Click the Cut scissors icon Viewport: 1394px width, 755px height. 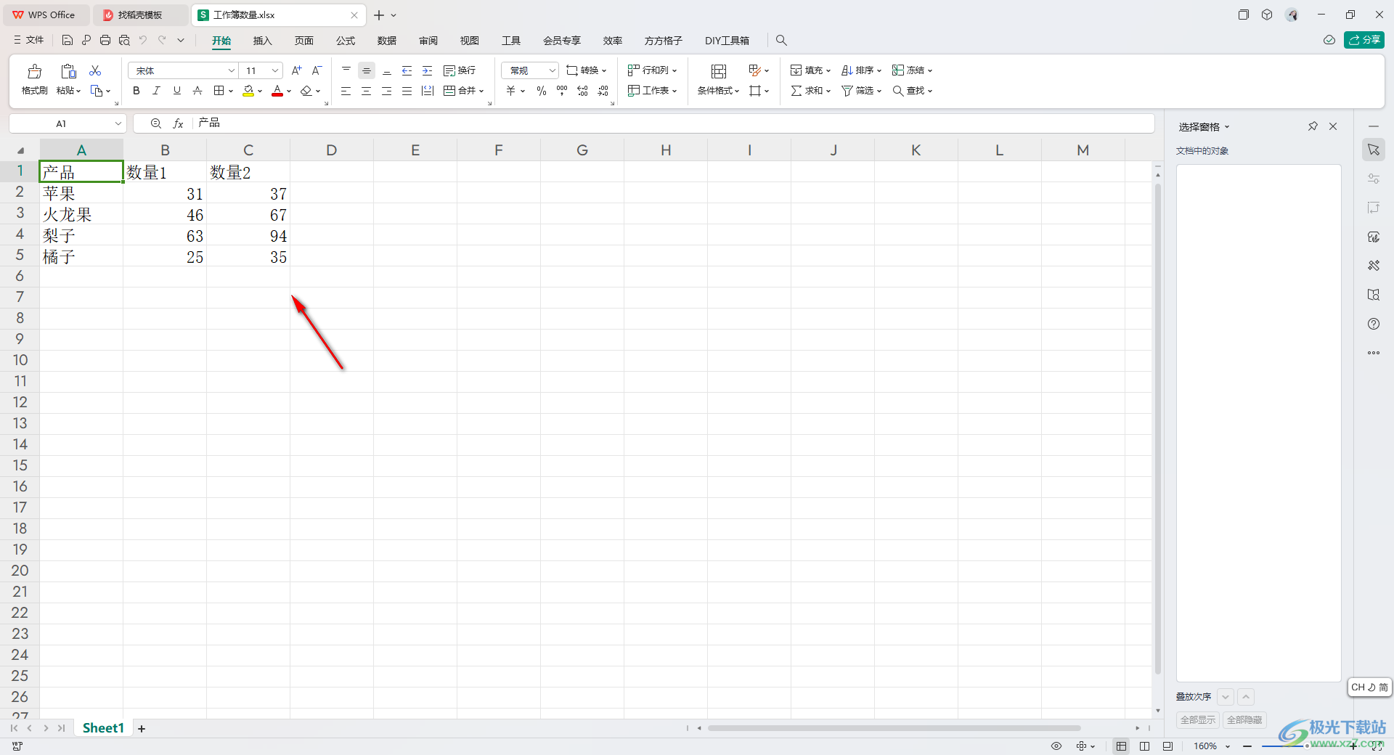(x=95, y=70)
